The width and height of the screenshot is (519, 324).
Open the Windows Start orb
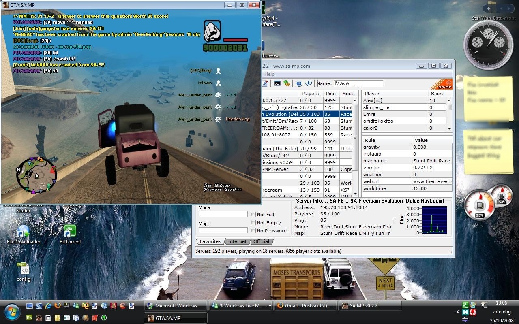12,312
